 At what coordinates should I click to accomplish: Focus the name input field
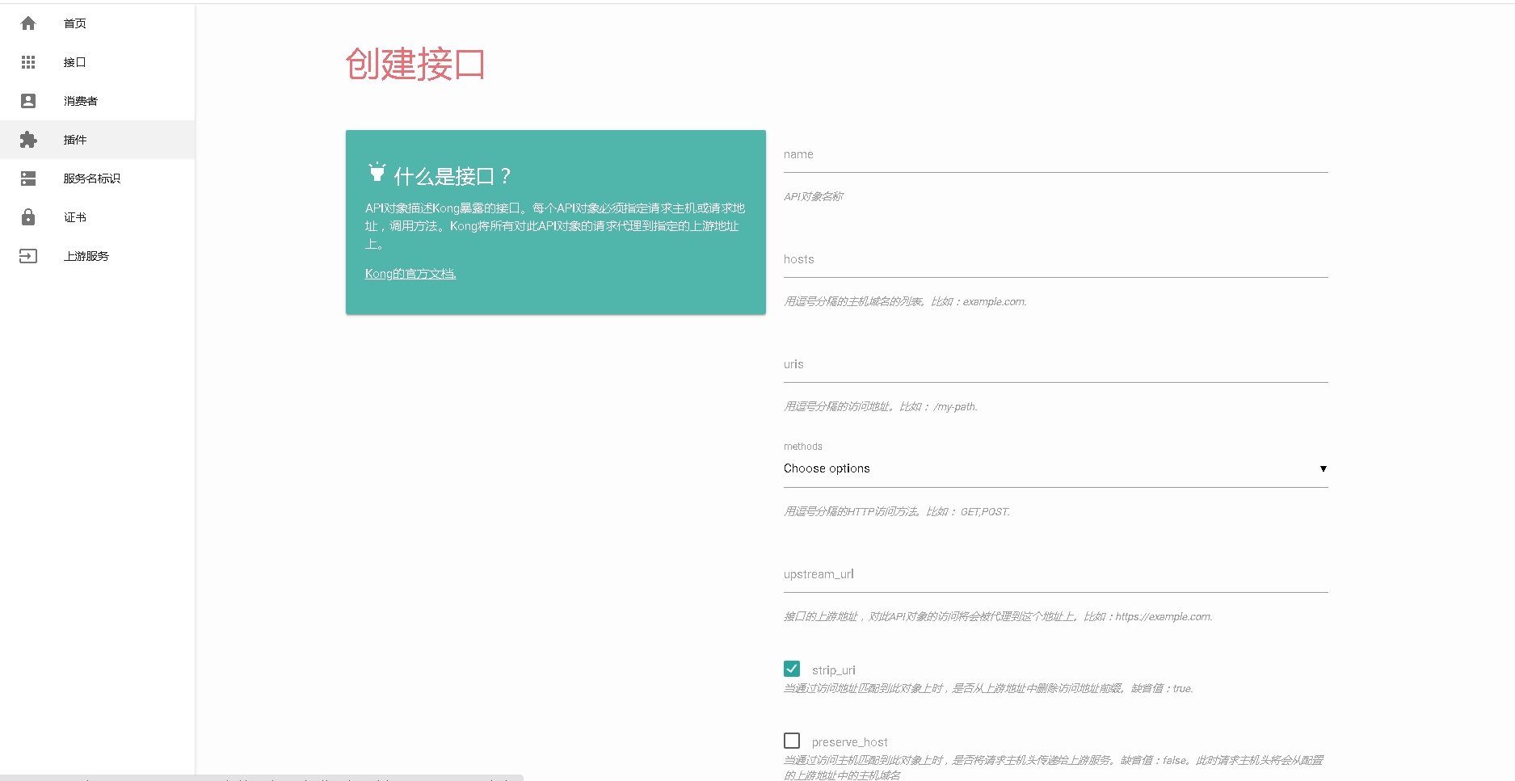pyautogui.click(x=1055, y=155)
